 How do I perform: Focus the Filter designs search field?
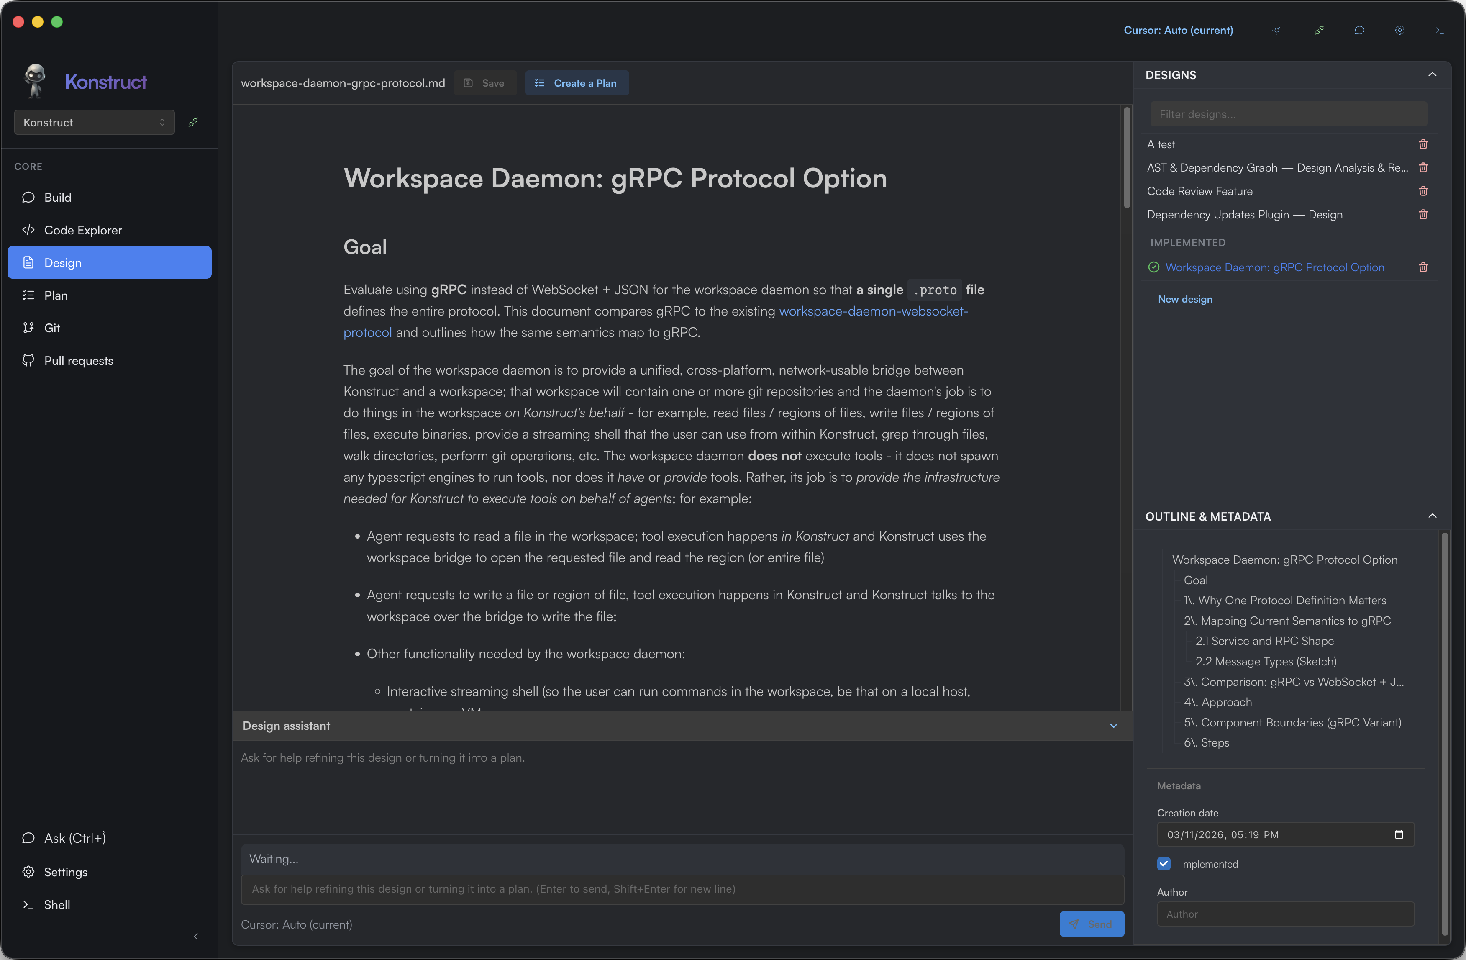pos(1288,114)
